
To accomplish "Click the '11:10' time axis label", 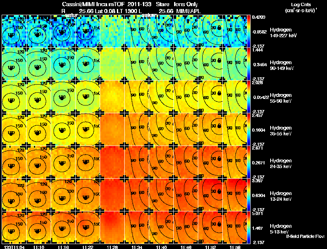I will [38, 247].
